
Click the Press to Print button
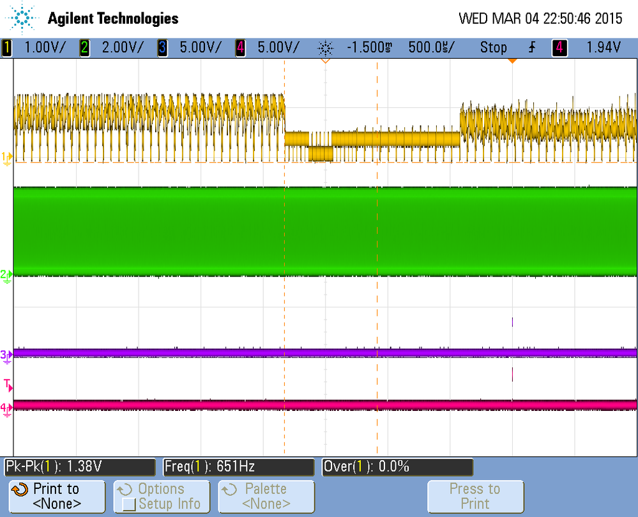click(x=475, y=497)
